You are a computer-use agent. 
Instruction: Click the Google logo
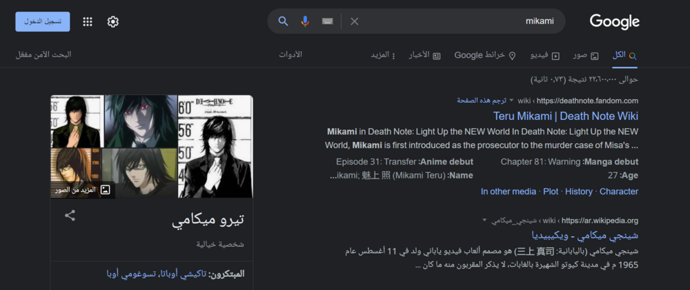click(x=614, y=21)
